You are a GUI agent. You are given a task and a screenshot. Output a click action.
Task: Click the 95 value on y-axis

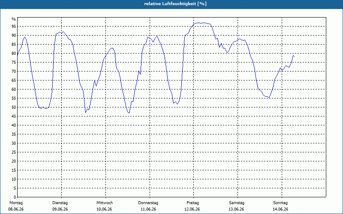[x=14, y=27]
